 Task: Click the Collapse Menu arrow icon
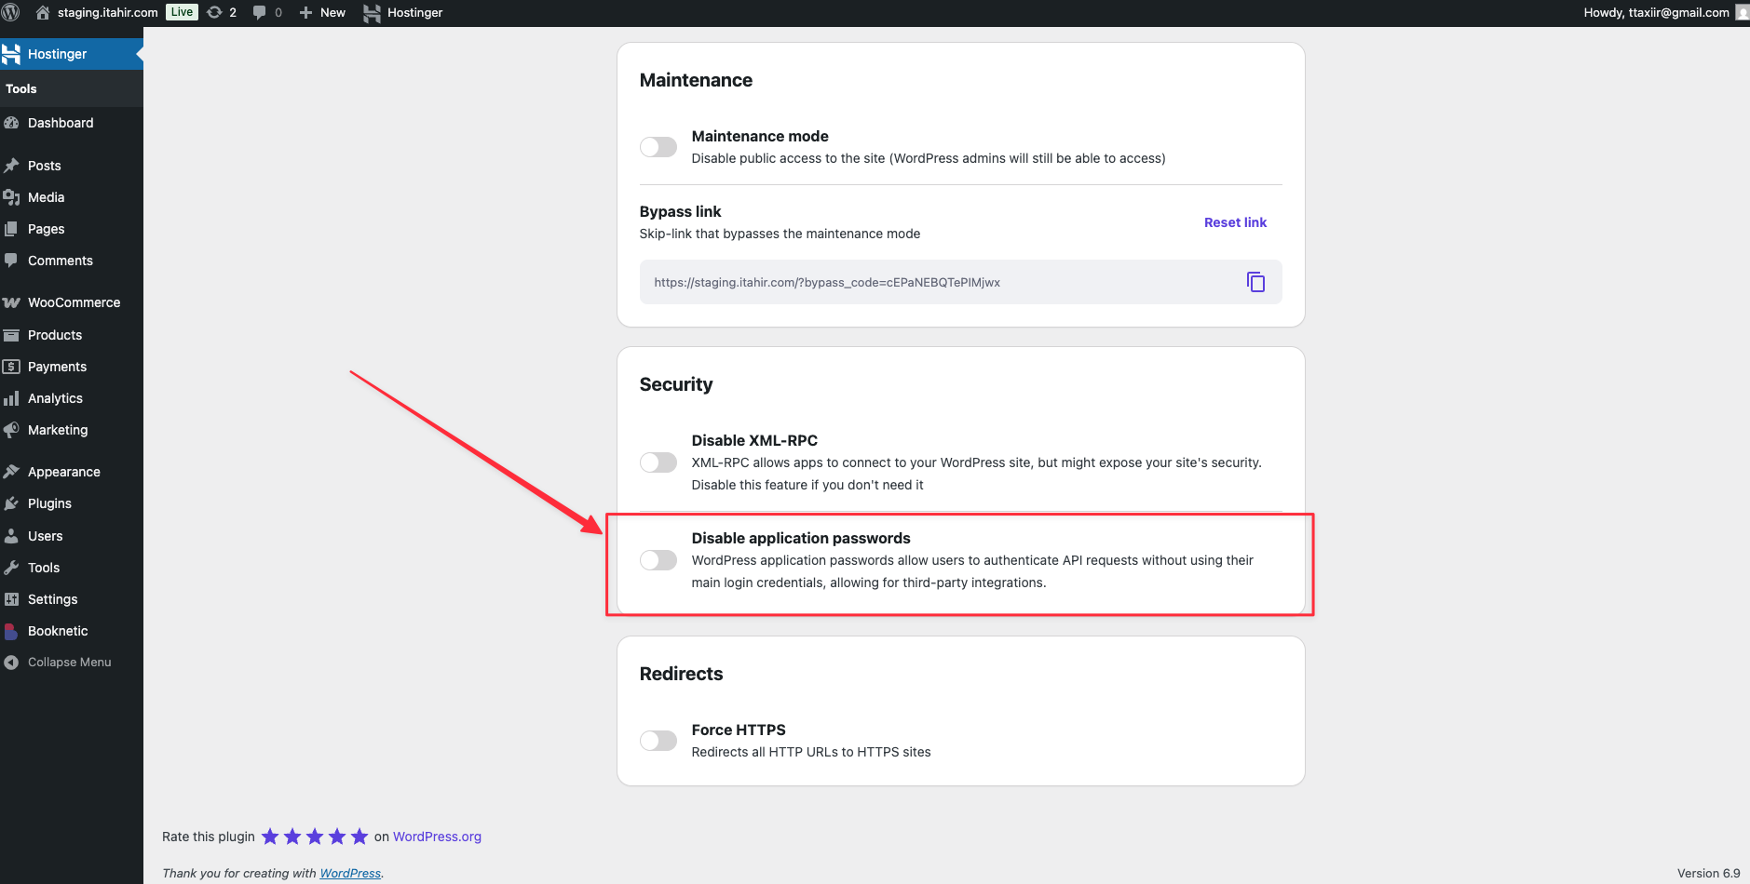[11, 663]
